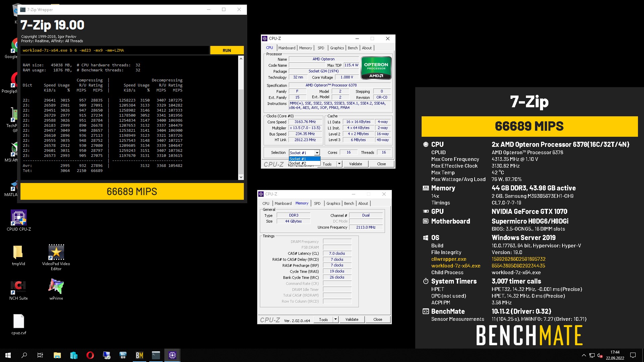The width and height of the screenshot is (644, 362).
Task: Click the BenchMate Memory section icon
Action: (x=426, y=188)
